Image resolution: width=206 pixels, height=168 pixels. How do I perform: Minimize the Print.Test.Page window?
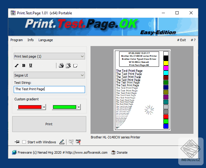163,13
